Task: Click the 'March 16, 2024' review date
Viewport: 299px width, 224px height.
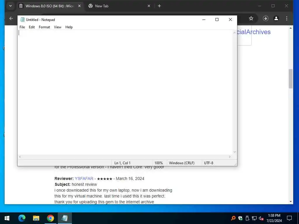Action: pos(130,179)
